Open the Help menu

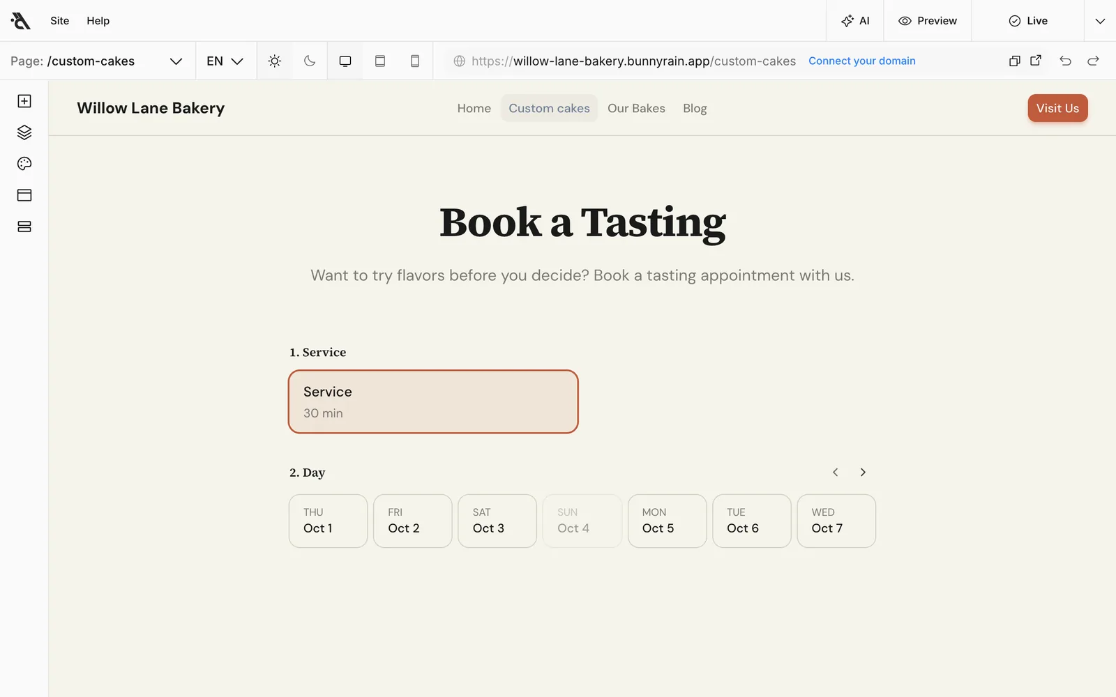98,21
